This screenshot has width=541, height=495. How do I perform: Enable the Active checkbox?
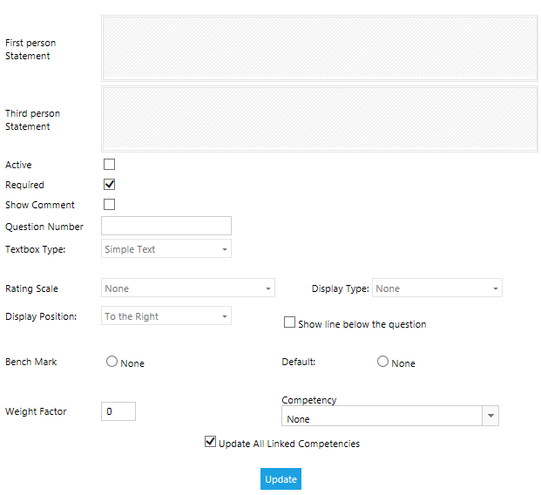pos(109,164)
